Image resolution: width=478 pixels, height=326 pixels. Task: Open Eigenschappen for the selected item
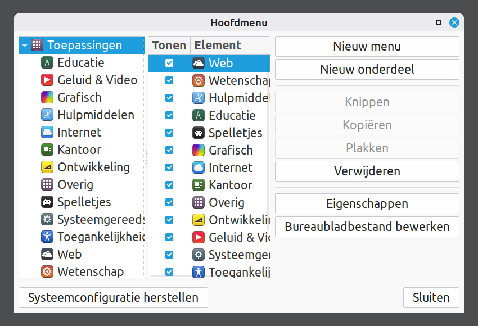pyautogui.click(x=367, y=203)
